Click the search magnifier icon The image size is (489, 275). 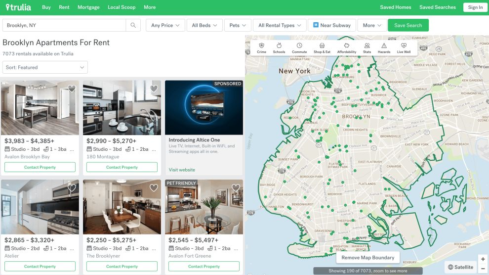(133, 25)
